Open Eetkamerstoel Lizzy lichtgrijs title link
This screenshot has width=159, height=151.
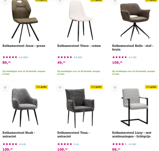pyautogui.click(x=132, y=134)
